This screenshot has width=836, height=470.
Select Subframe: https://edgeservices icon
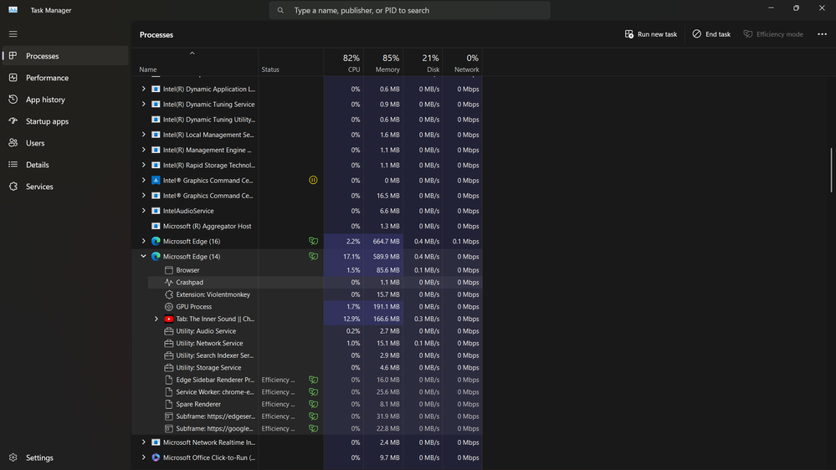(168, 416)
